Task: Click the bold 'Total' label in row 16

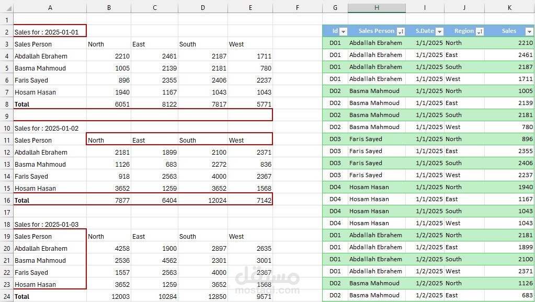Action: coord(22,201)
